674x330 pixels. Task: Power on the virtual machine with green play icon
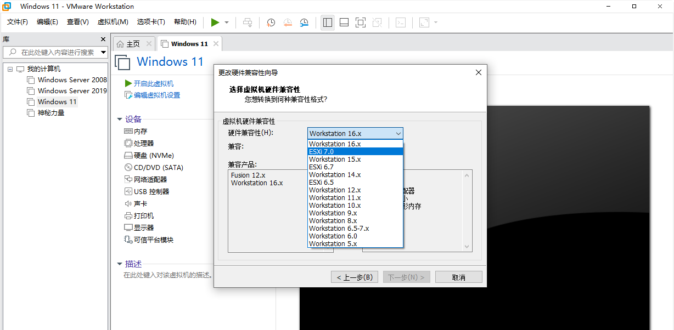215,22
